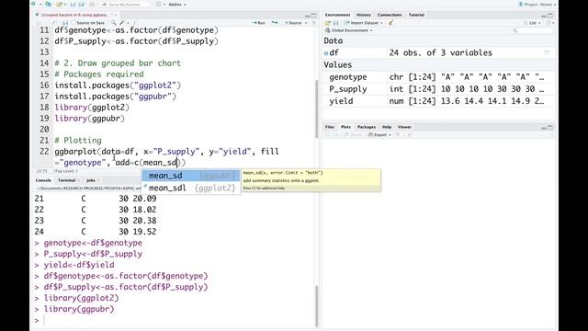Click line 18 library(ggplot2) in editor
The width and height of the screenshot is (588, 331).
point(92,108)
